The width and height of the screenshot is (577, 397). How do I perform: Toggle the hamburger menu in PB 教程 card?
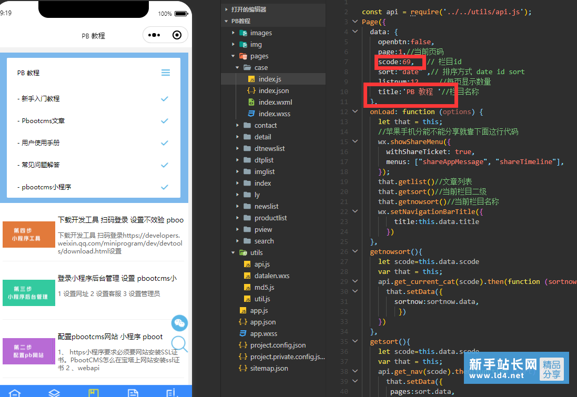166,73
